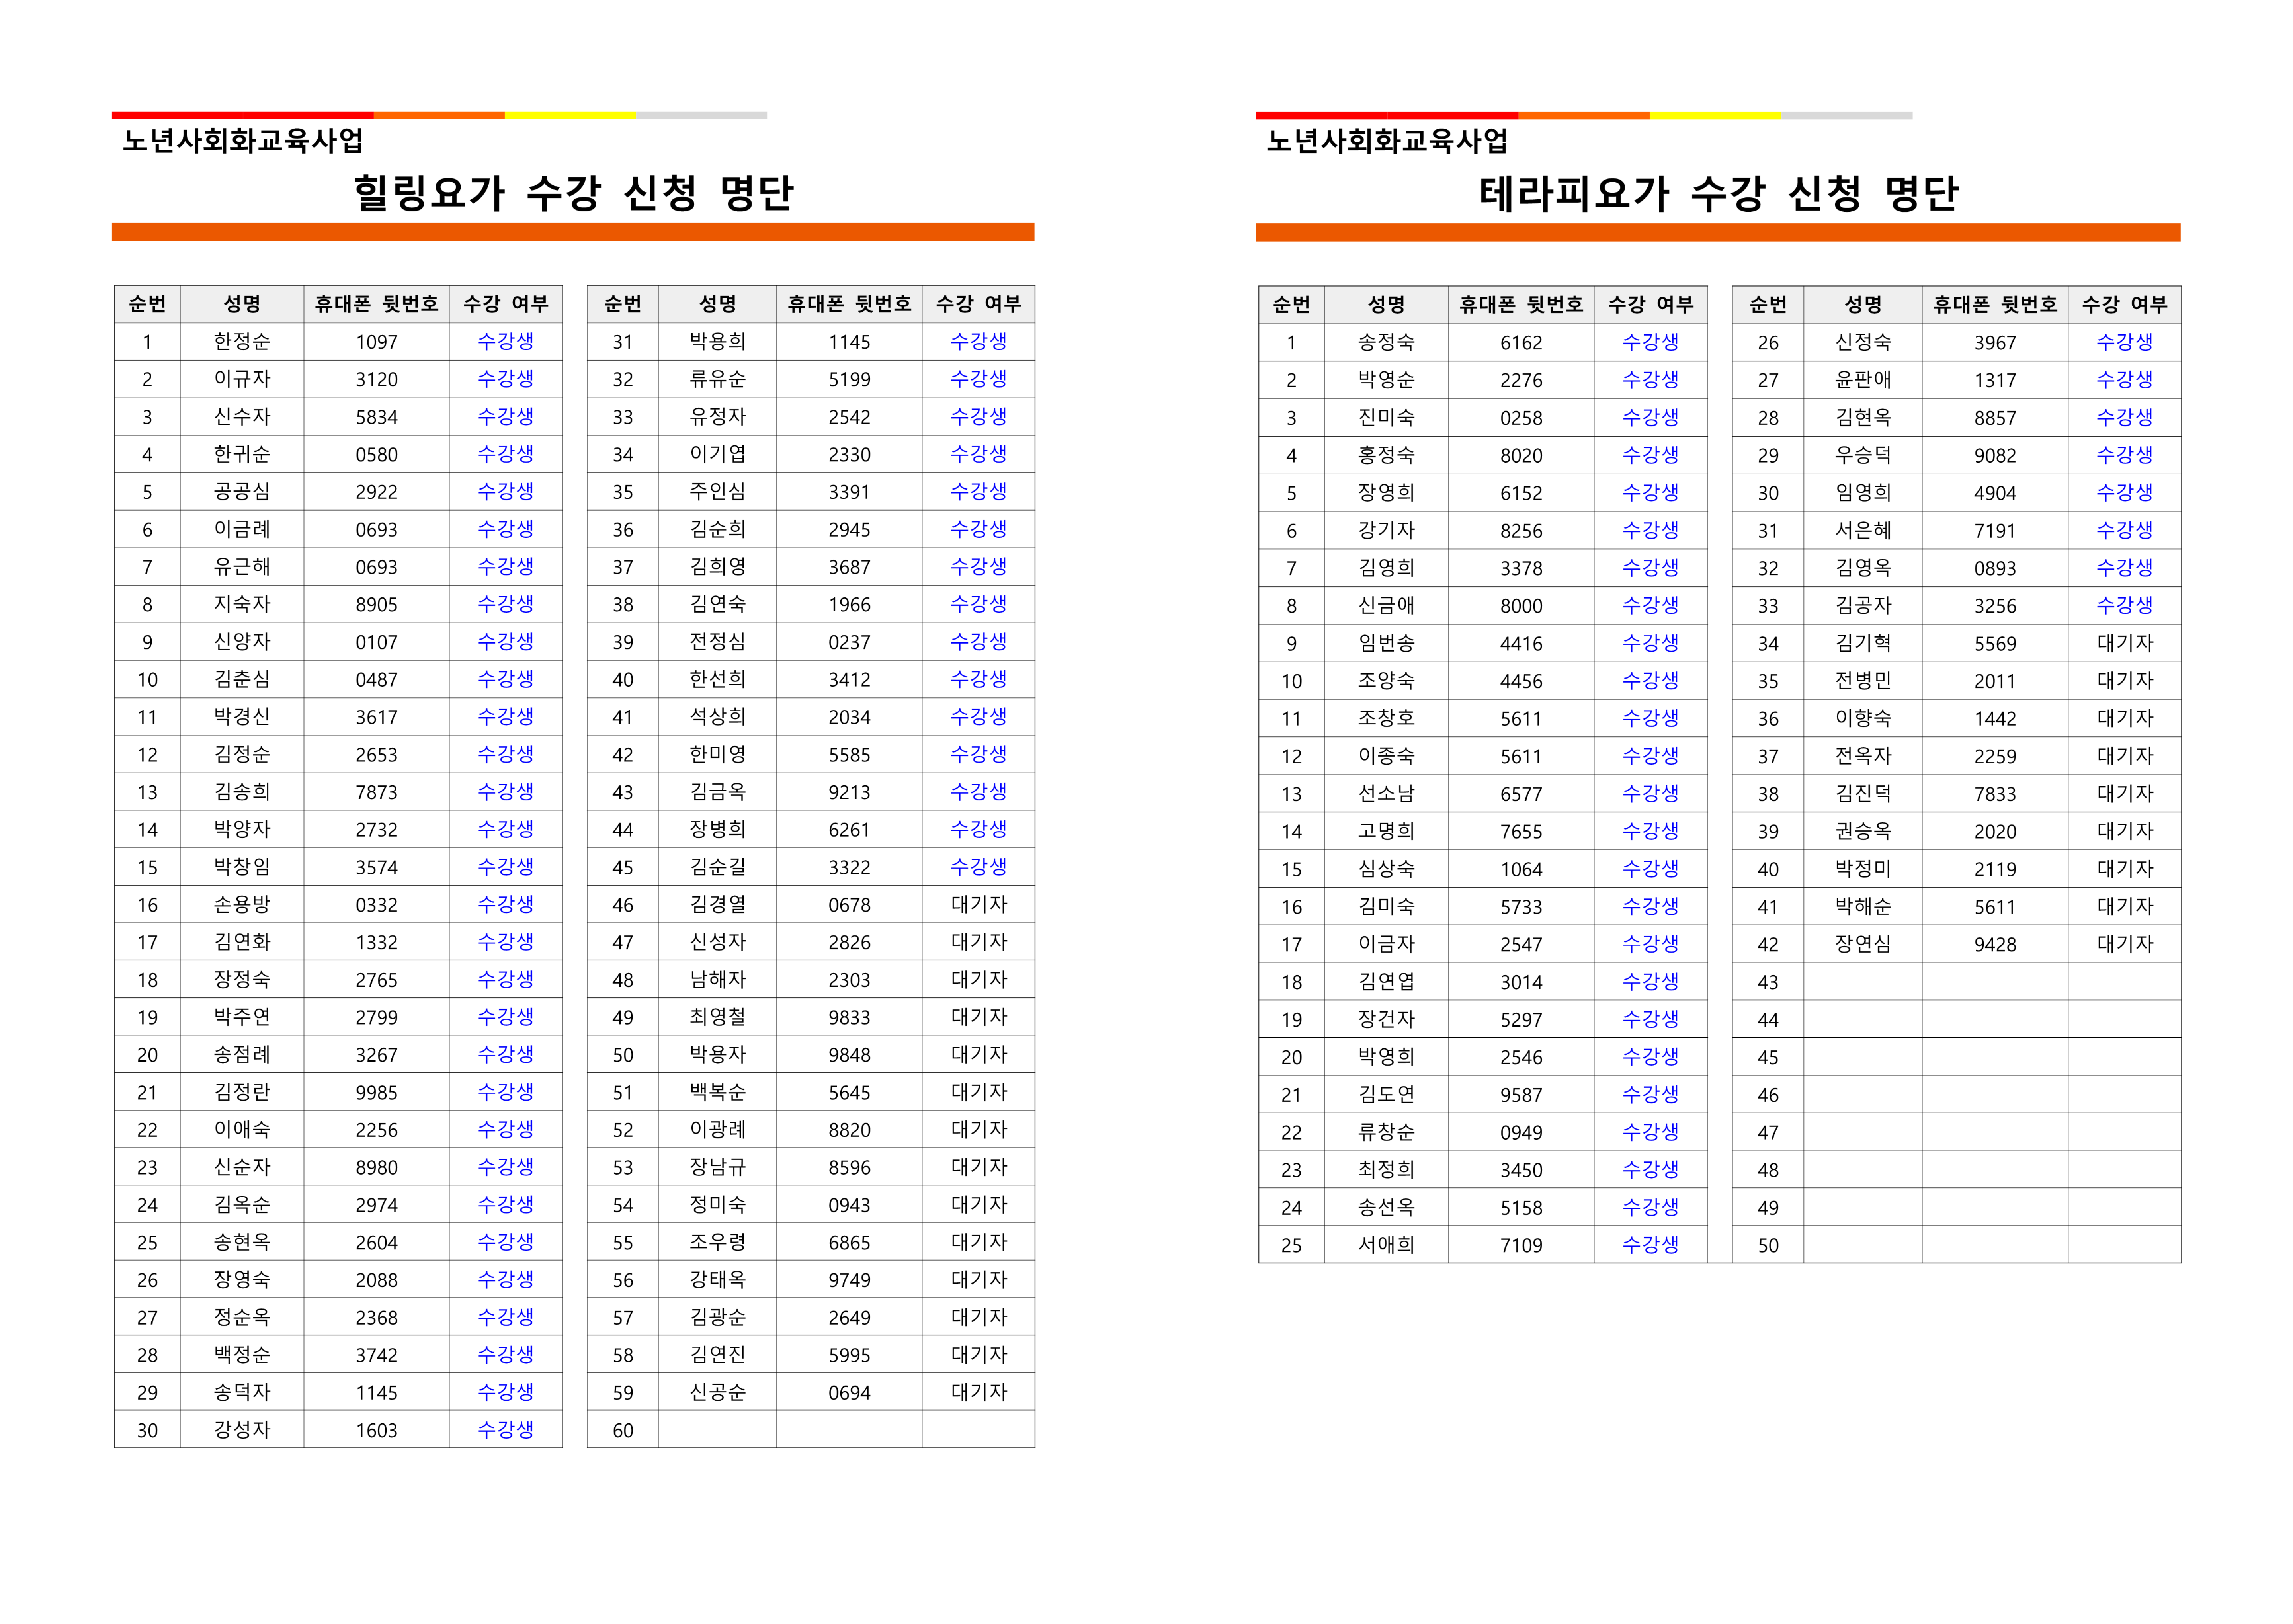Click the yellow segment of right color bar

pyautogui.click(x=1714, y=116)
